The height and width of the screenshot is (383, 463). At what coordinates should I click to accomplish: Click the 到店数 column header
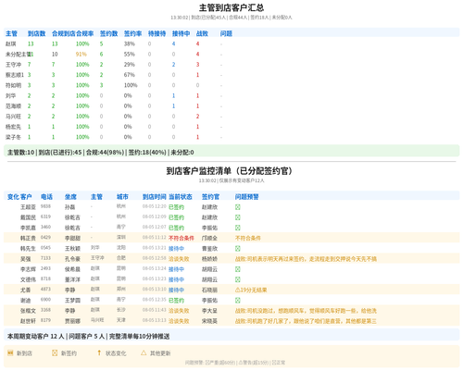click(36, 33)
